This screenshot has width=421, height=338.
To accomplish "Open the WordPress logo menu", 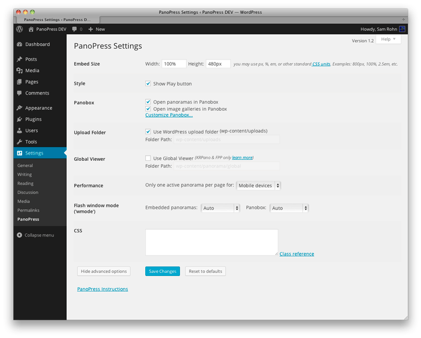I will 19,29.
